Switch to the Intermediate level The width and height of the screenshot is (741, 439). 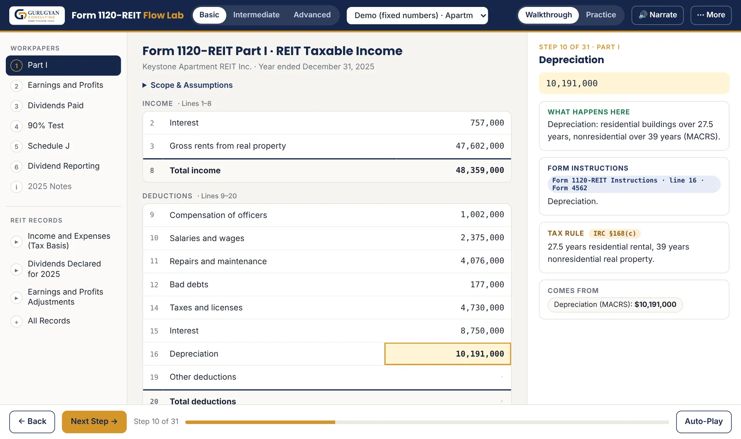(256, 15)
